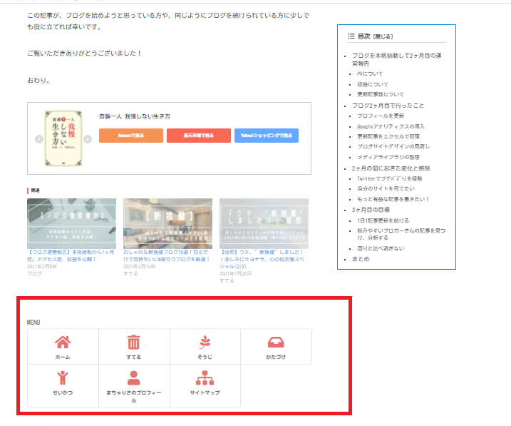This screenshot has height=426, width=511.
Task: Open the 断捨離 room related post thumbnail
Action: [x=167, y=223]
